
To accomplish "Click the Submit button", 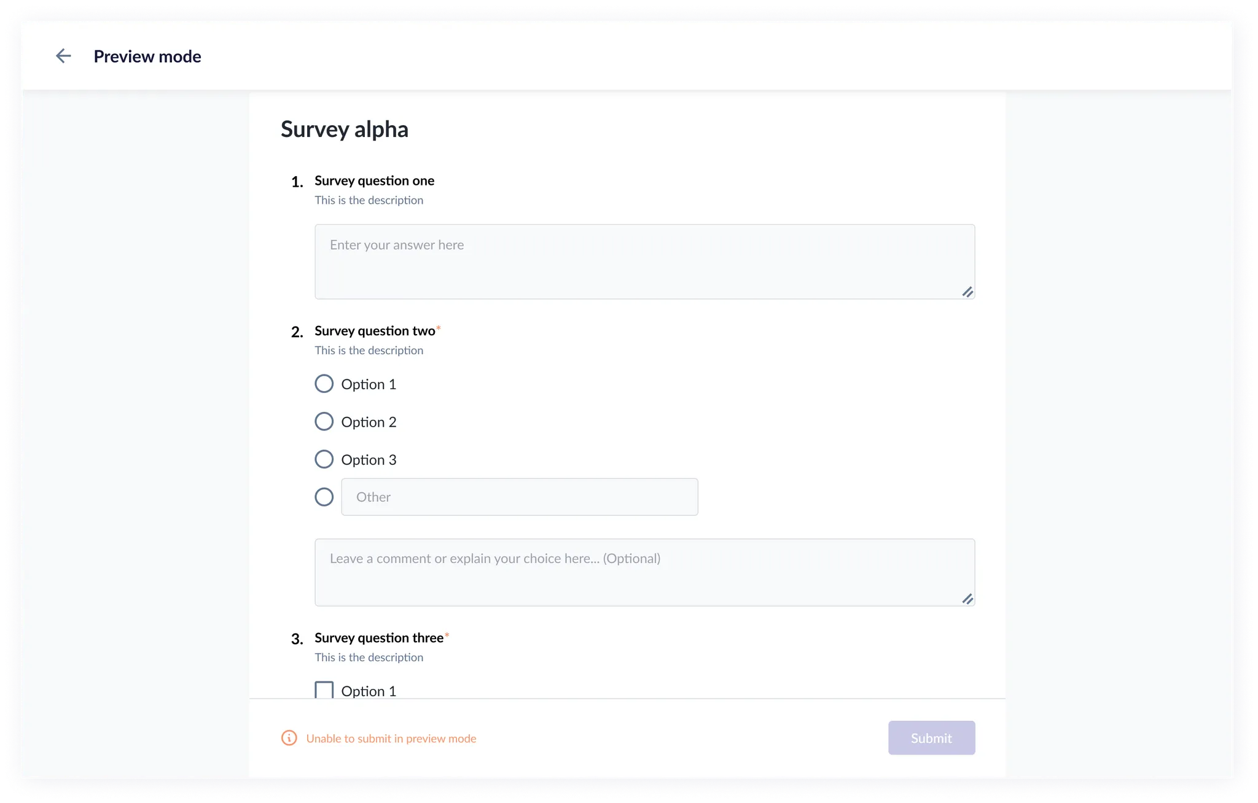I will [931, 738].
